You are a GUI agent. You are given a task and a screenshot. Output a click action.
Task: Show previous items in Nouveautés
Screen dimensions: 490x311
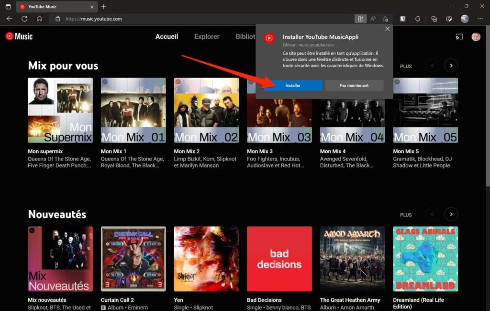(432, 214)
